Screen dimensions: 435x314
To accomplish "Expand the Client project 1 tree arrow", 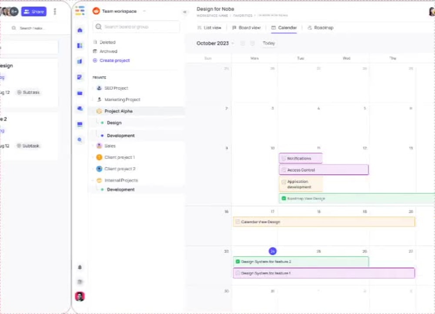I will tap(93, 157).
